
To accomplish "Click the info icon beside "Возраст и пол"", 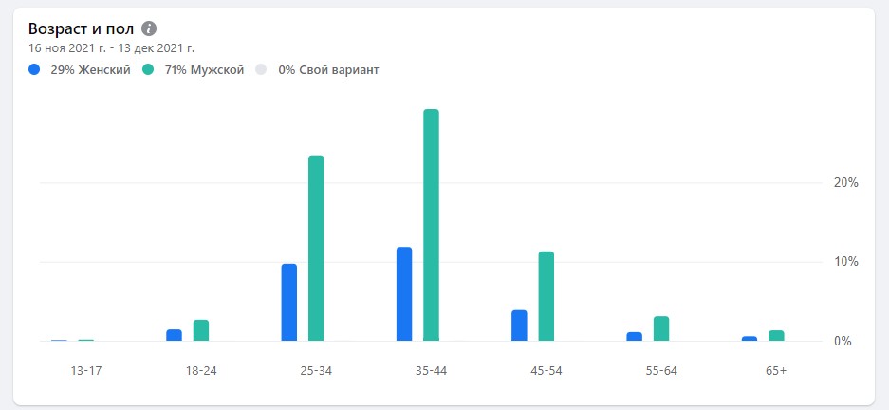I will 148,28.
